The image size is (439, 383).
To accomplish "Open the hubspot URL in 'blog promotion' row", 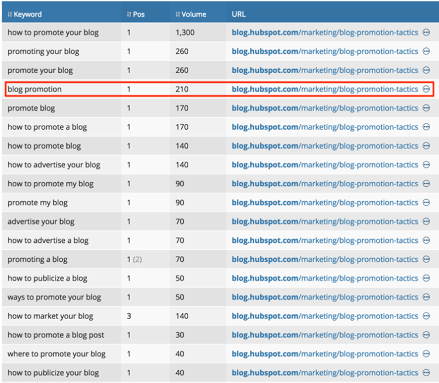I will coord(325,89).
